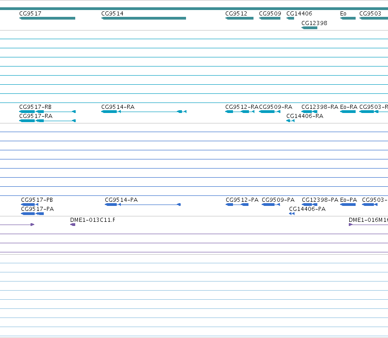Select the CG9517 gene bar
388x338 pixels.
point(47,18)
